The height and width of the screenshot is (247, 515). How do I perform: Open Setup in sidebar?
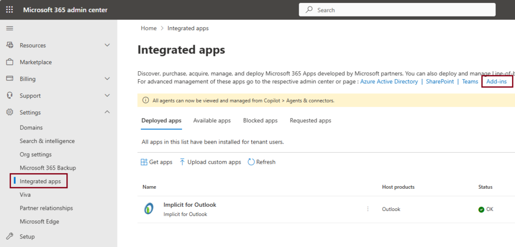tap(27, 236)
